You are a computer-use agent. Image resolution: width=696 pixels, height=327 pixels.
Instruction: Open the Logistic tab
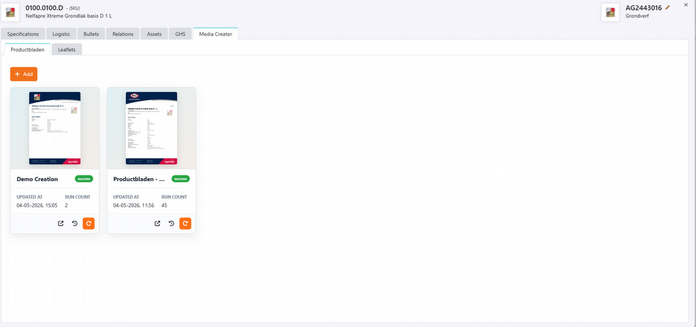[61, 34]
